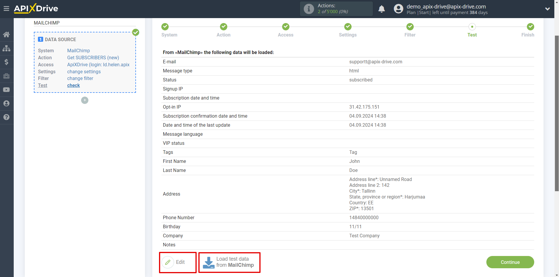The height and width of the screenshot is (277, 559).
Task: Expand the account dropdown chevron
Action: coord(548,9)
